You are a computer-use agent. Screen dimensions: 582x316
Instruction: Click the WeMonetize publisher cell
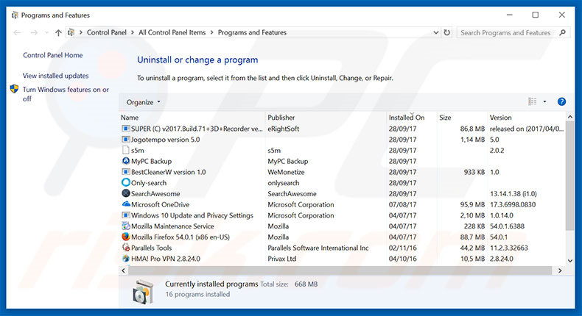click(x=286, y=172)
